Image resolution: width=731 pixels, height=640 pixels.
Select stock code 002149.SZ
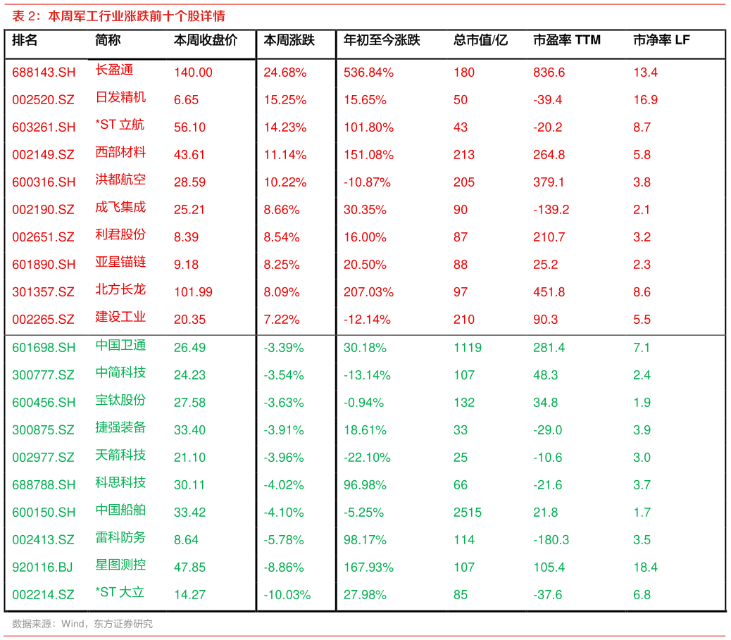click(x=44, y=155)
